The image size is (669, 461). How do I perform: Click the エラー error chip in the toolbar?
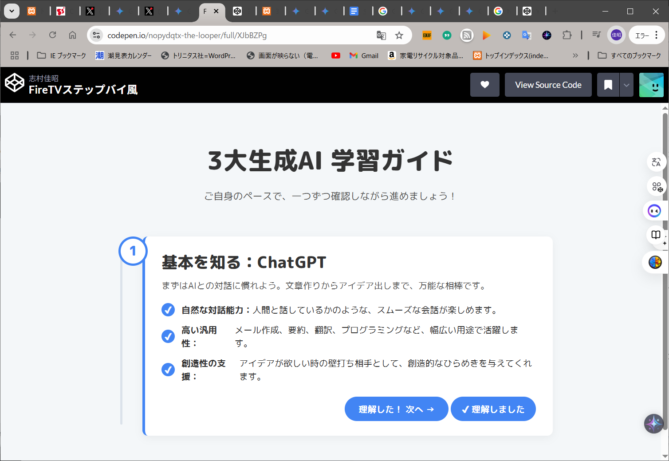tap(642, 35)
